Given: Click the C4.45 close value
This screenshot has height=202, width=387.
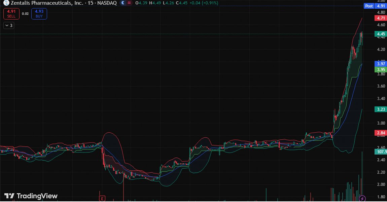Looking at the screenshot, I should click(181, 3).
